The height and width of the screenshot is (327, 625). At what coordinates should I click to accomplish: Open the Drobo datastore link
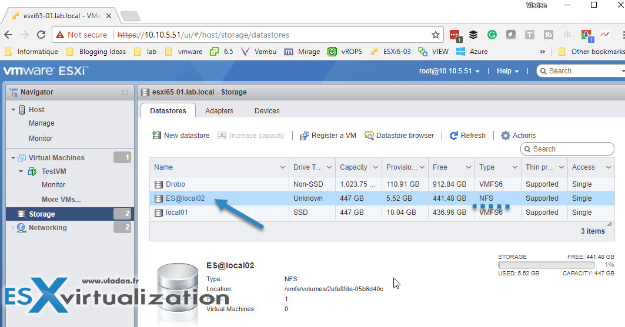tap(175, 184)
